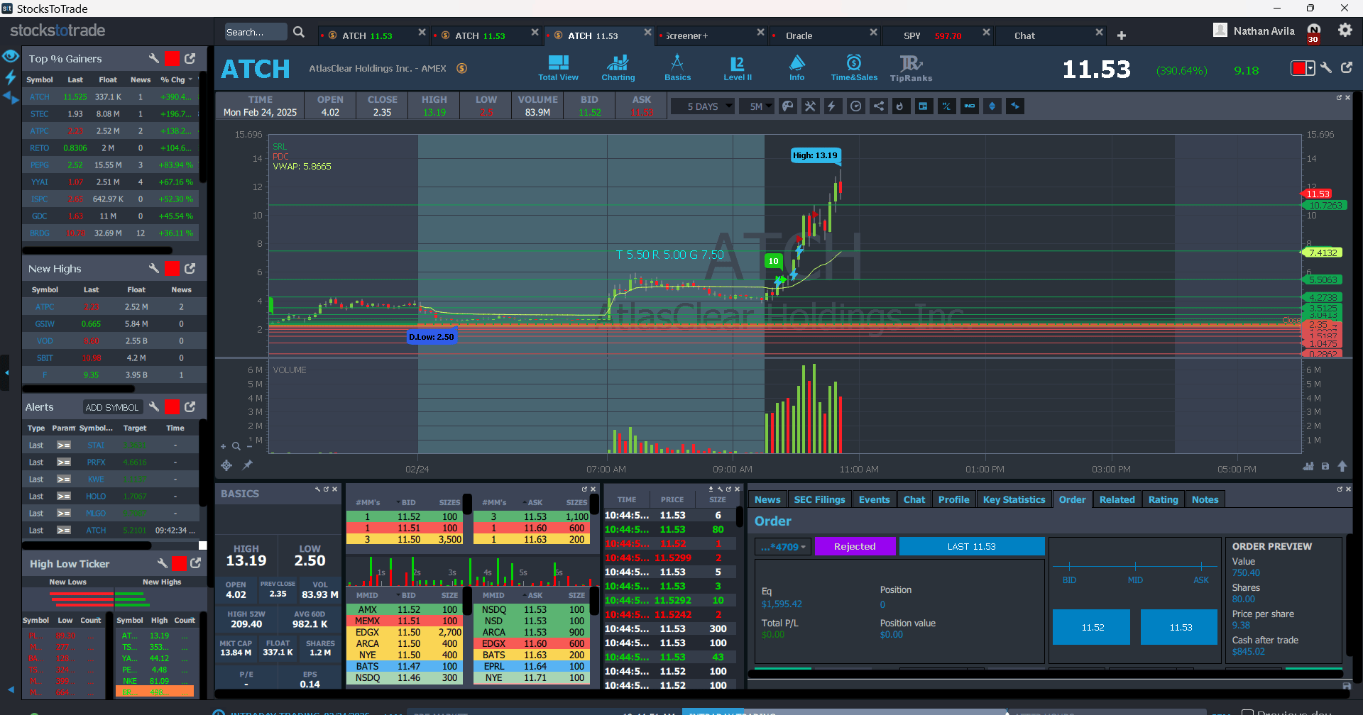1363x715 pixels.
Task: Open TipRanks for ATCH
Action: (911, 68)
